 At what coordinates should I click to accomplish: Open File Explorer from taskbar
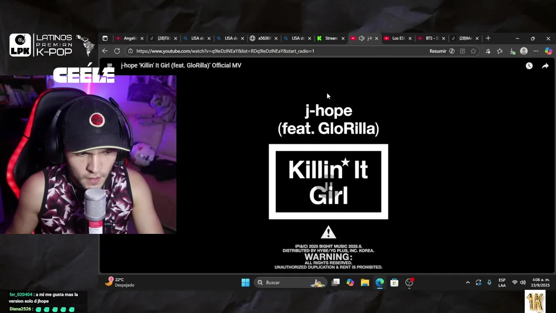(x=365, y=283)
